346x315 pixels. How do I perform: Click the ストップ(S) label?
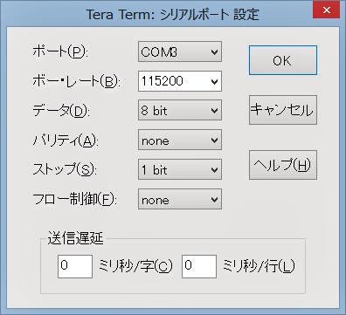point(65,170)
